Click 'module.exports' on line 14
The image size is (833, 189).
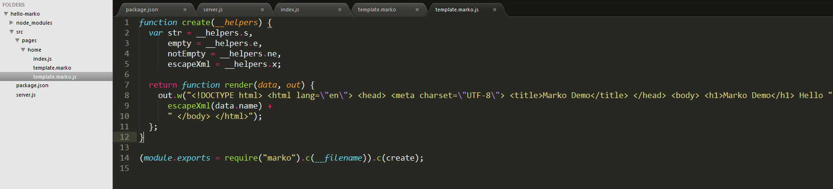[x=177, y=158]
